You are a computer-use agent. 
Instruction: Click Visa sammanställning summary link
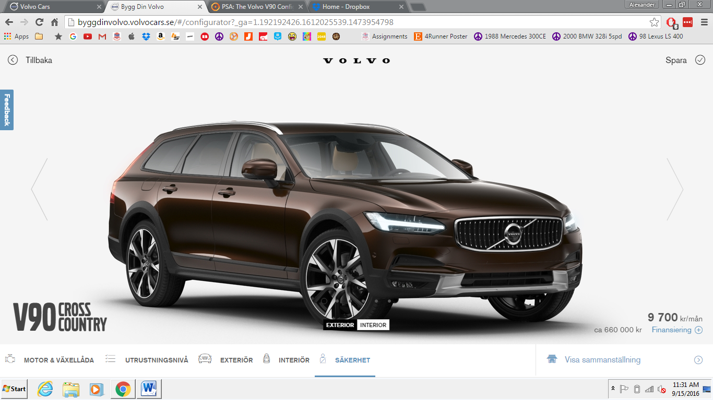[x=602, y=360]
